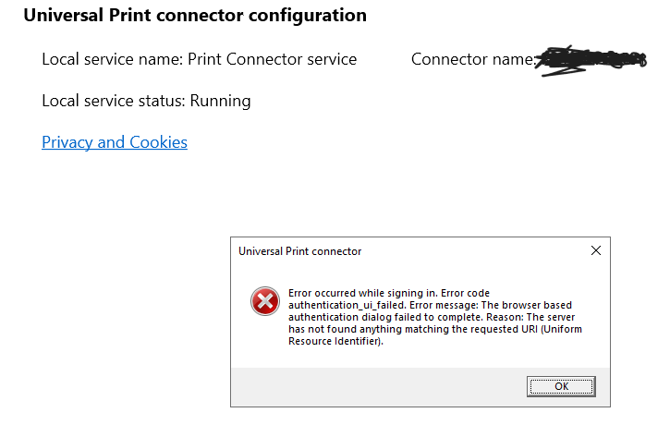Image resolution: width=670 pixels, height=437 pixels.
Task: Click the OK button in the error dialog
Action: (x=561, y=385)
